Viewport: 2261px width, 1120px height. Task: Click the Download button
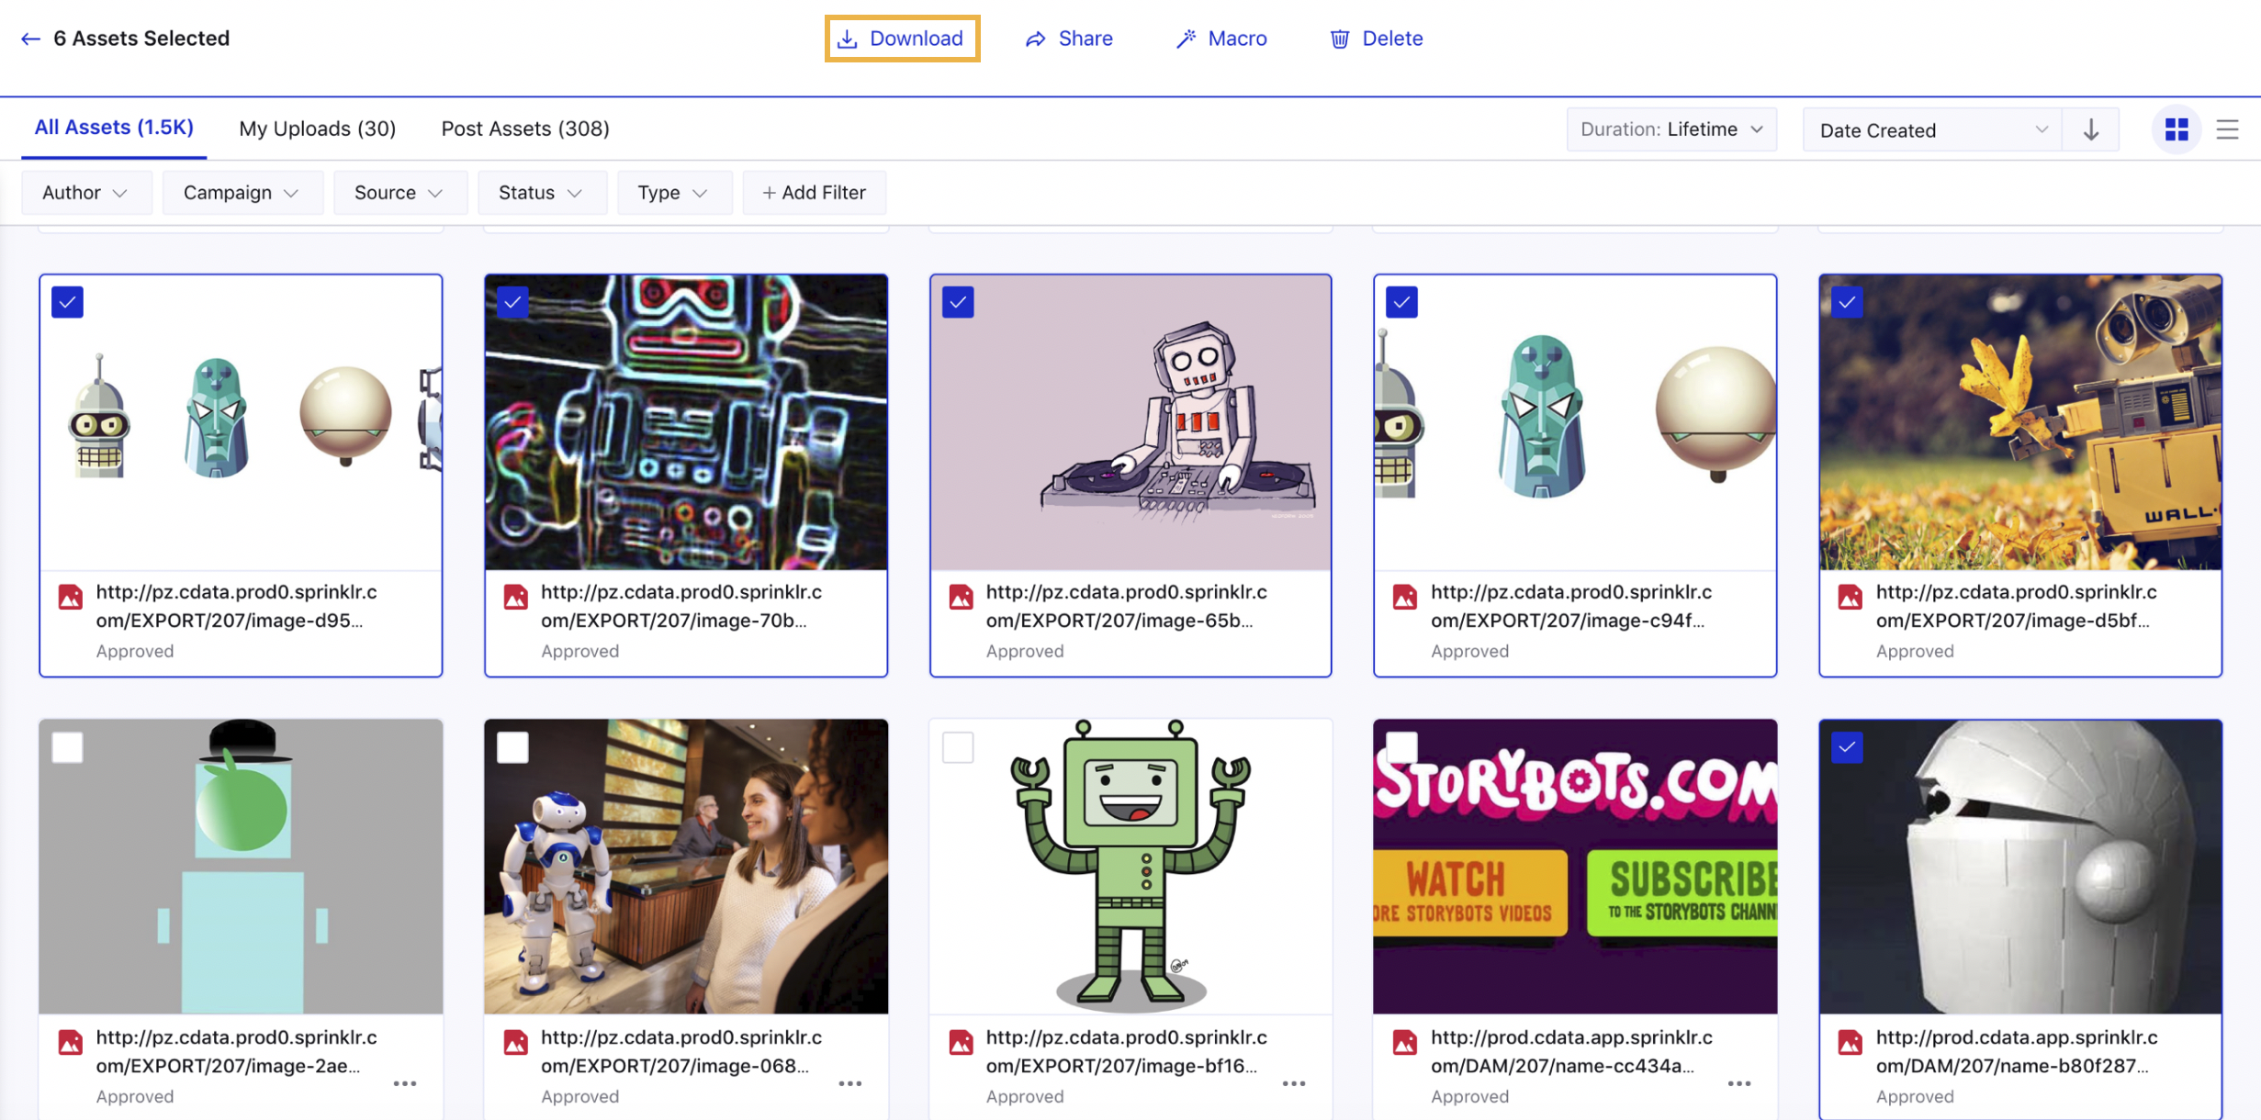902,39
